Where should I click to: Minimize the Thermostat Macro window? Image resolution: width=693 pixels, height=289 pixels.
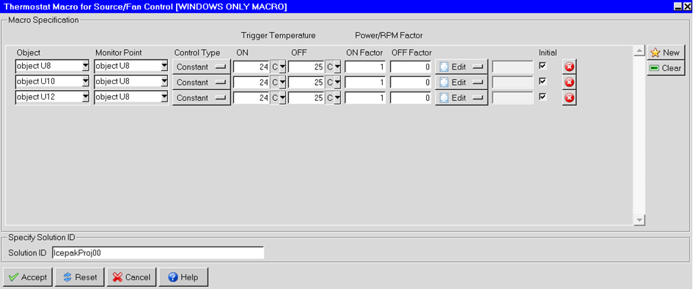click(678, 6)
